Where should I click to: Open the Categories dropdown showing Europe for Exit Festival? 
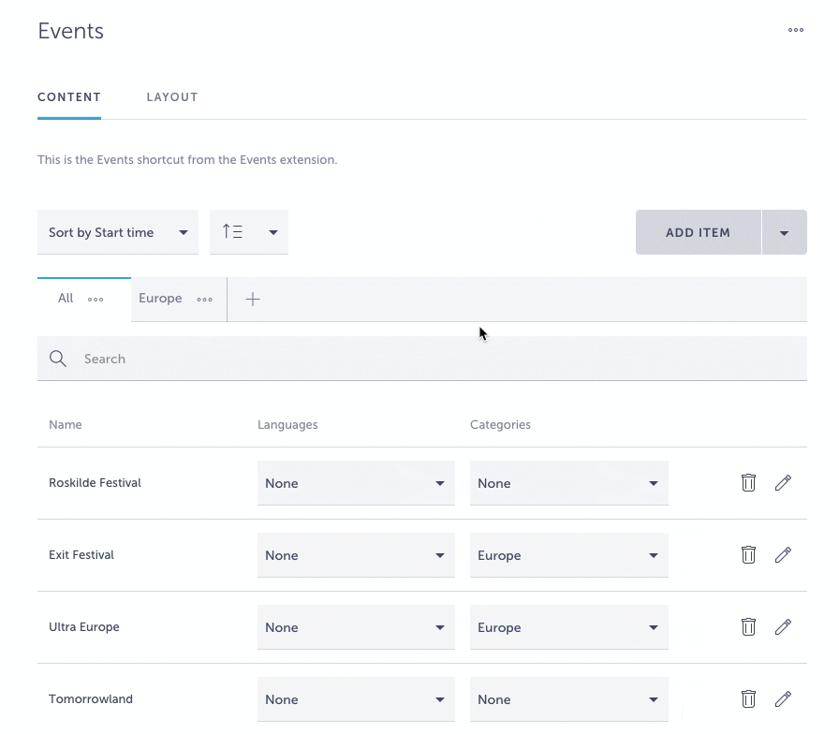pos(568,554)
